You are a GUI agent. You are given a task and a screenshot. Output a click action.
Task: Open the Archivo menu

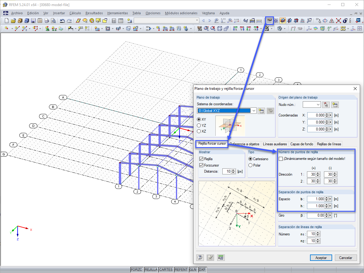17,13
